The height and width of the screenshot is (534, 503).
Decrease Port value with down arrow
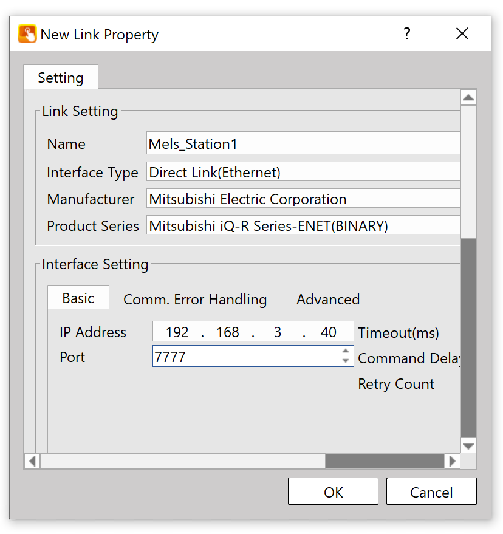[346, 361]
